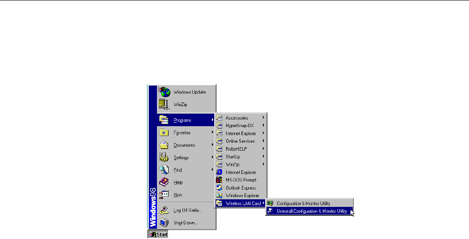Expand the HyperSnap-DX submenu arrow
The width and height of the screenshot is (469, 239).
(263, 125)
